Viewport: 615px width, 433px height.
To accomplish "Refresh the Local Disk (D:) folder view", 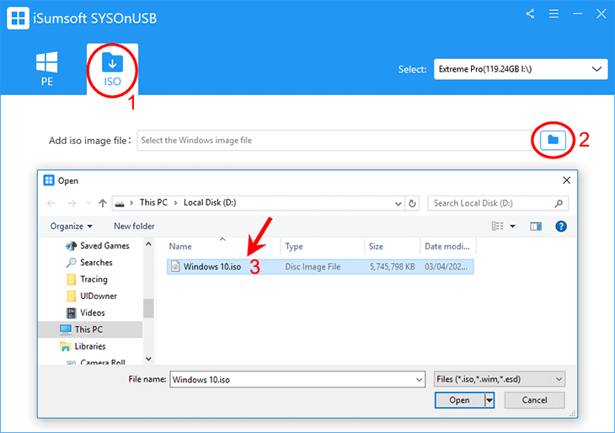I will point(412,204).
